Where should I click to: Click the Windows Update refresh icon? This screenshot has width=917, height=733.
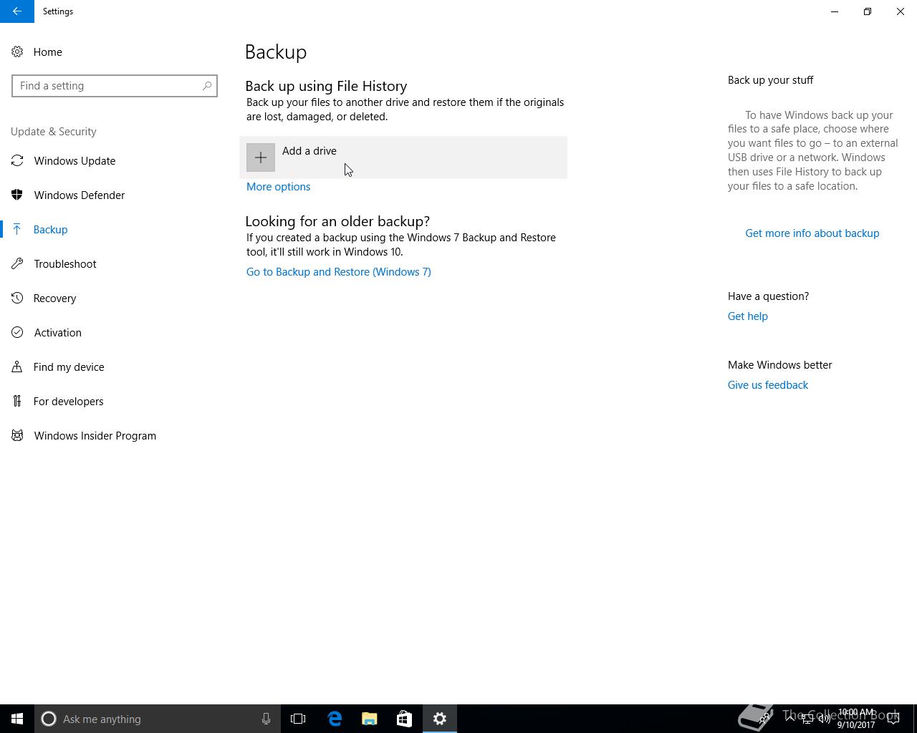pyautogui.click(x=17, y=161)
